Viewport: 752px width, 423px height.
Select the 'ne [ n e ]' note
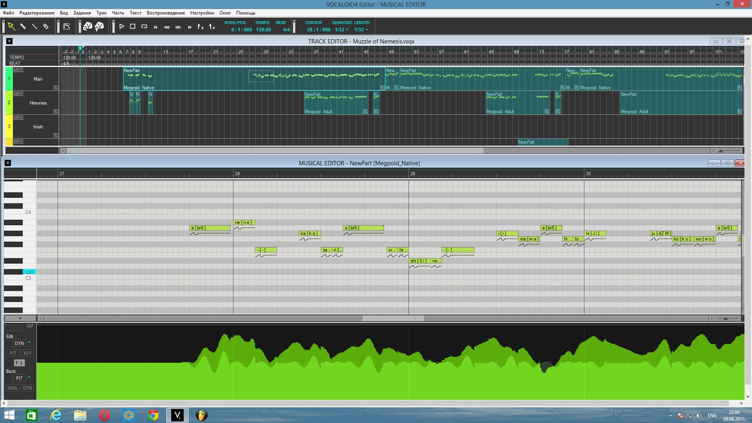244,222
